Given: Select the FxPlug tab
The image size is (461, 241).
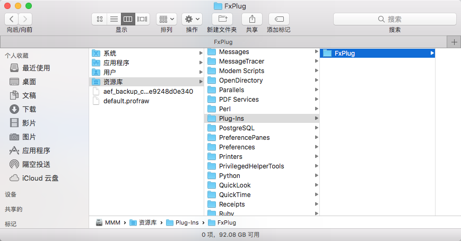Looking at the screenshot, I should (x=223, y=42).
